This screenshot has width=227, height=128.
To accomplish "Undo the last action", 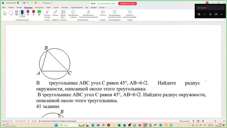I will pos(27,3).
